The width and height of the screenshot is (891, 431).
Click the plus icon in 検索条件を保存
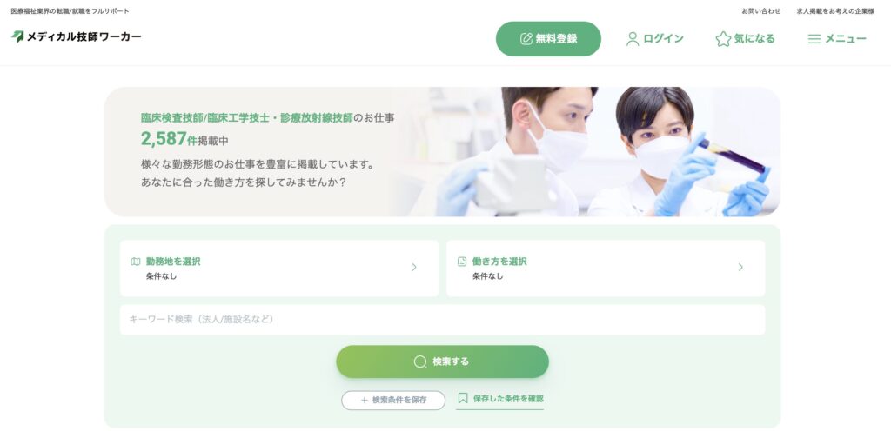(x=365, y=400)
